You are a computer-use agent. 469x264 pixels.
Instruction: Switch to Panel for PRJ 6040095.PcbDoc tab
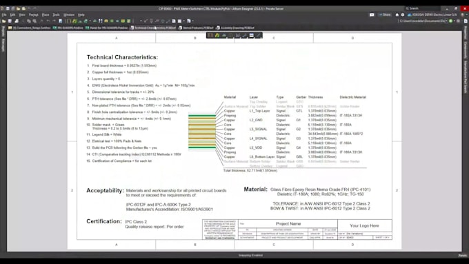tap(106, 28)
